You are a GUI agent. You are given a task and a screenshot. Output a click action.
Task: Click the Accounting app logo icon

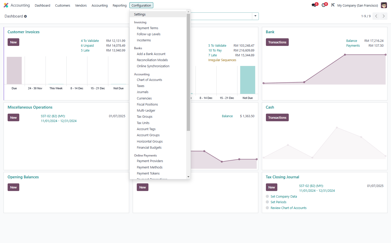[x=6, y=5]
